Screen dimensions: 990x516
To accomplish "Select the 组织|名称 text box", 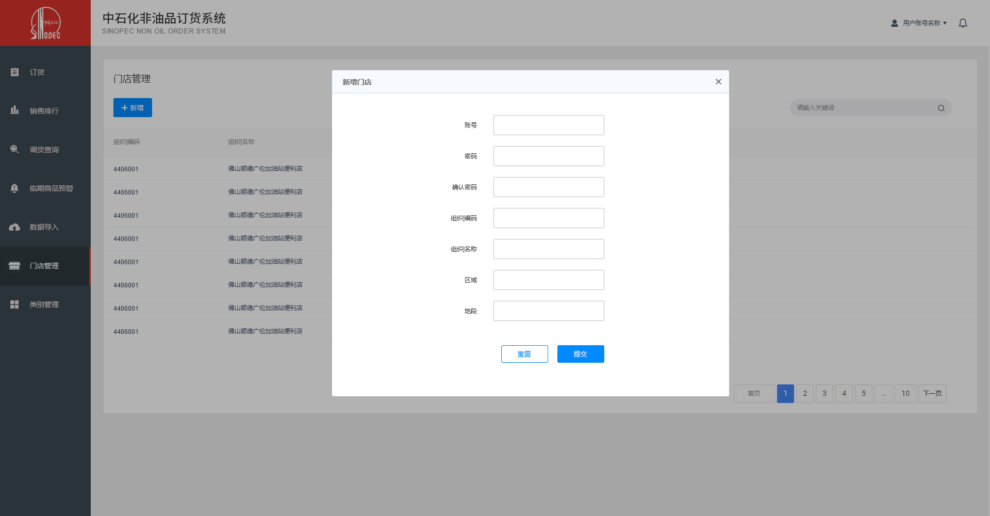I will (x=549, y=249).
